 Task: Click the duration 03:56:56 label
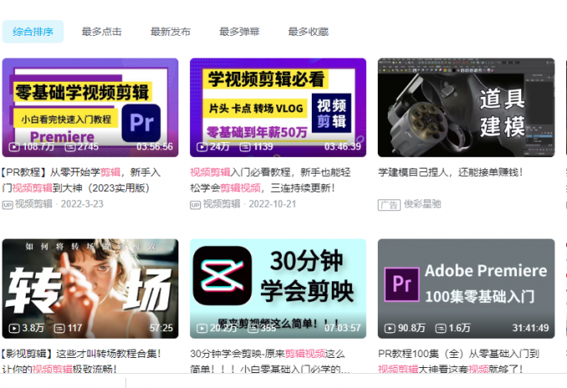point(155,147)
